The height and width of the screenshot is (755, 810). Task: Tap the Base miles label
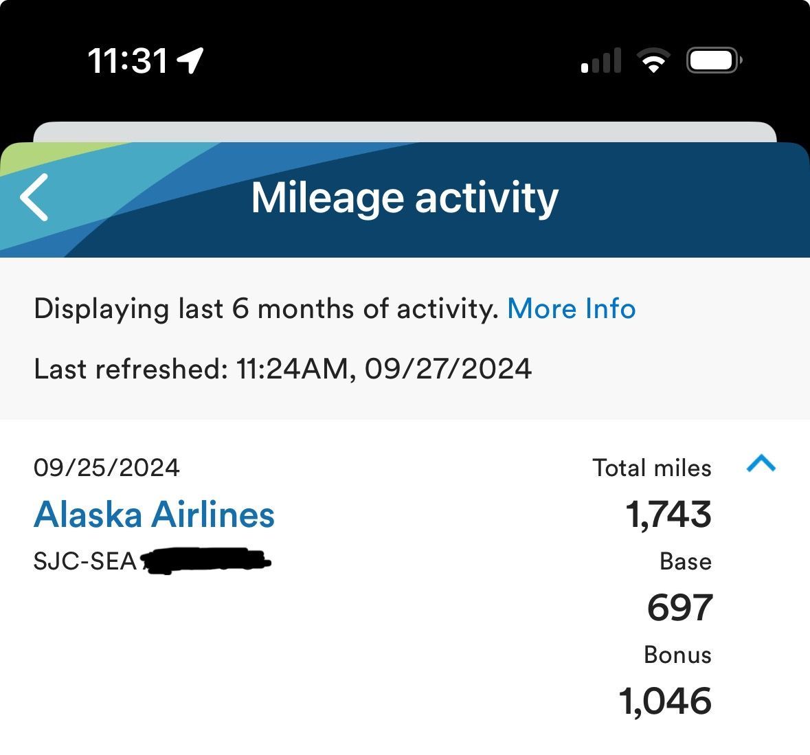685,562
